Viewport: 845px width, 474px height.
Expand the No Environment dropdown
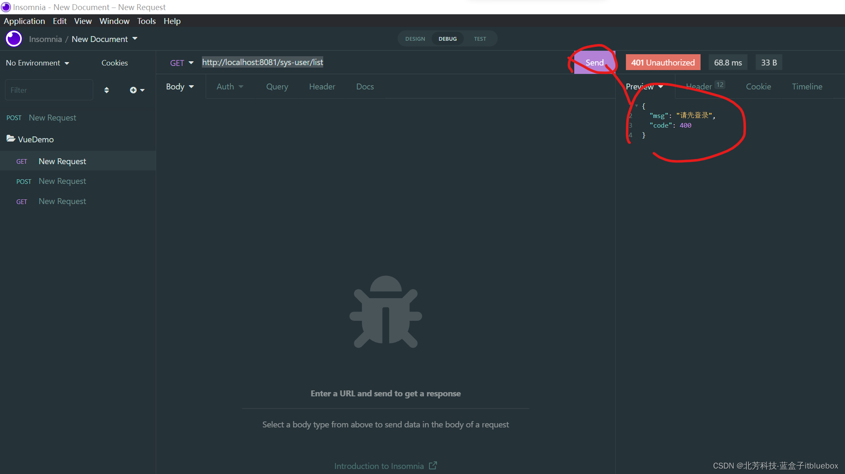[x=37, y=63]
